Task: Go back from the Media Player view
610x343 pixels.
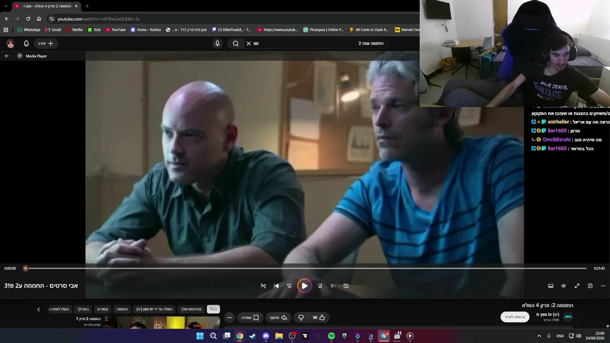Action: pyautogui.click(x=7, y=56)
